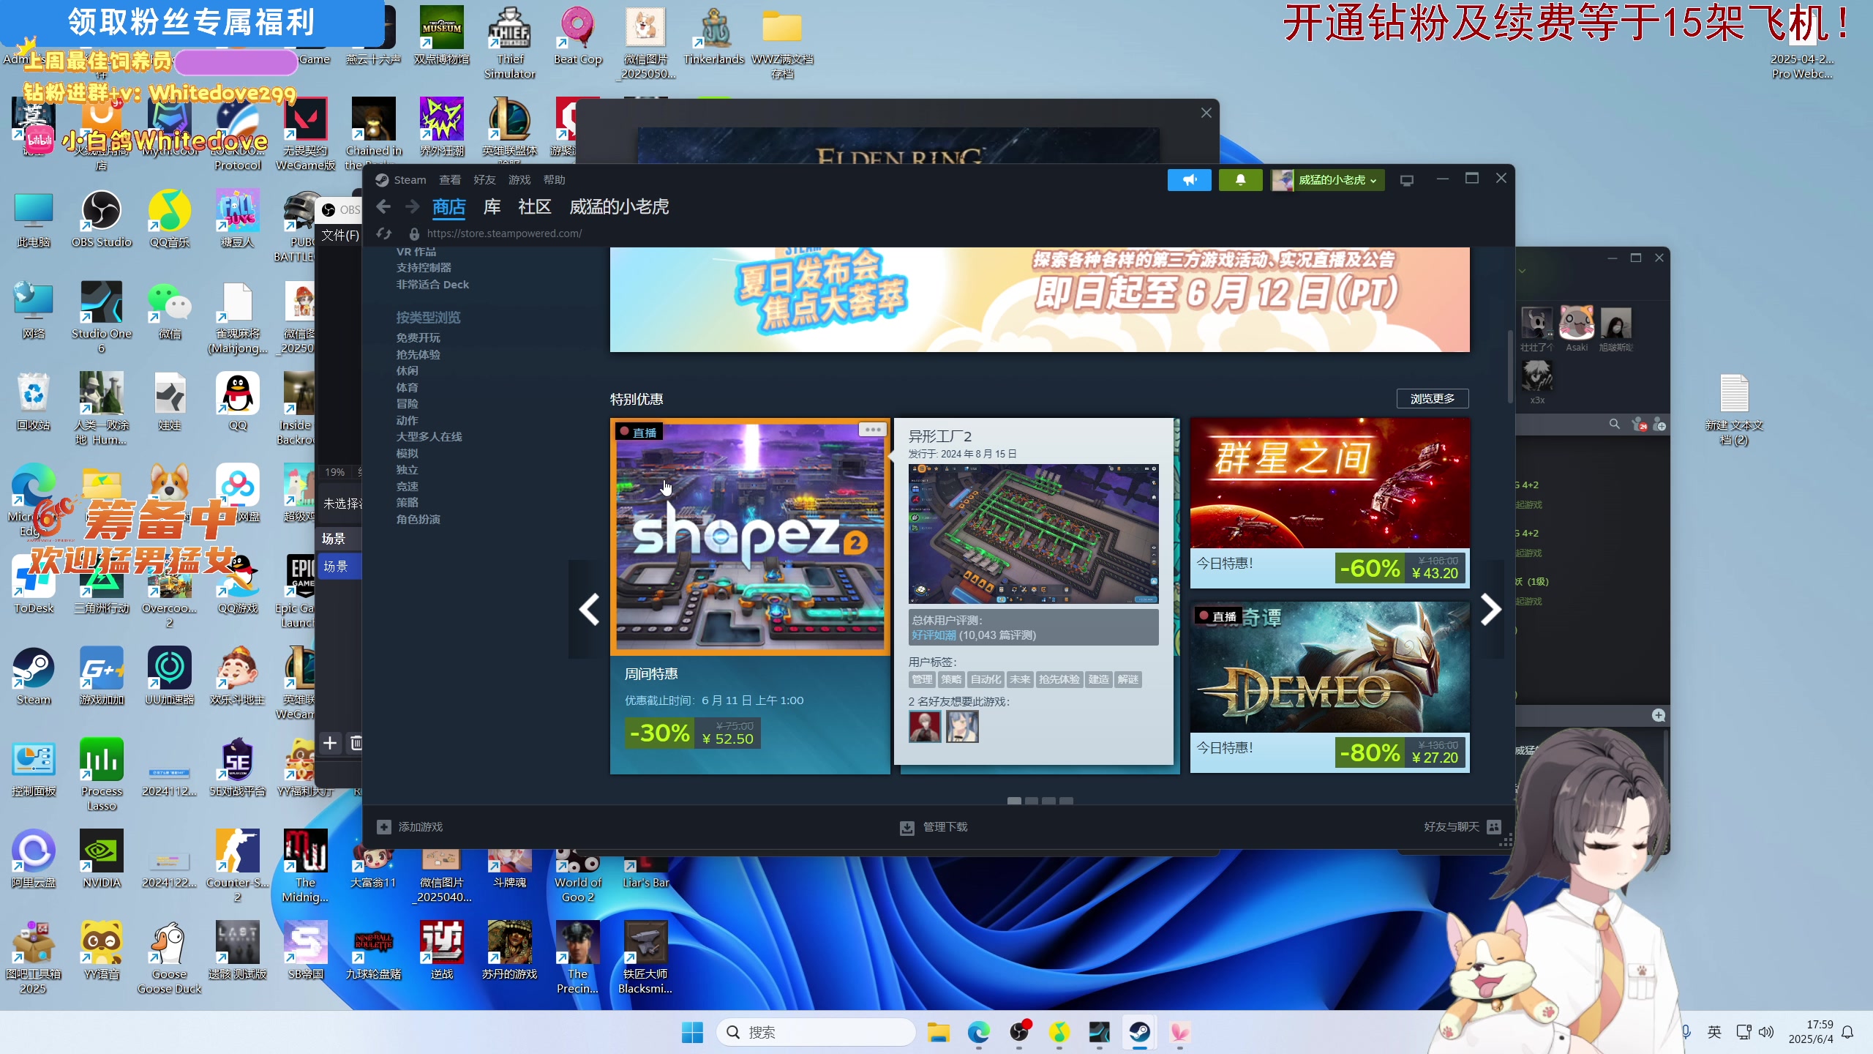Image resolution: width=1873 pixels, height=1054 pixels.
Task: Open the 帮助 menu in Steam
Action: 555,180
